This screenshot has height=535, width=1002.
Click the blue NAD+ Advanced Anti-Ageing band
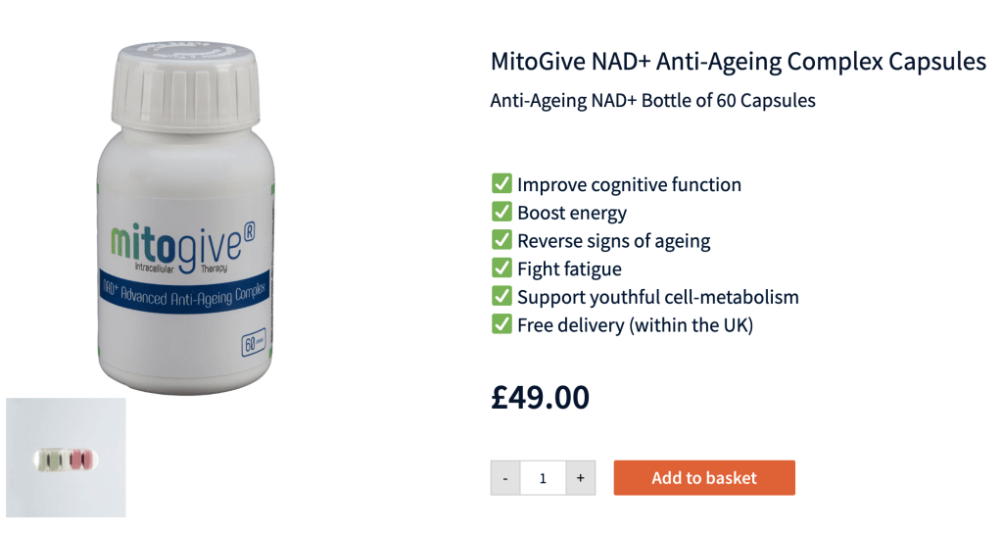[184, 292]
